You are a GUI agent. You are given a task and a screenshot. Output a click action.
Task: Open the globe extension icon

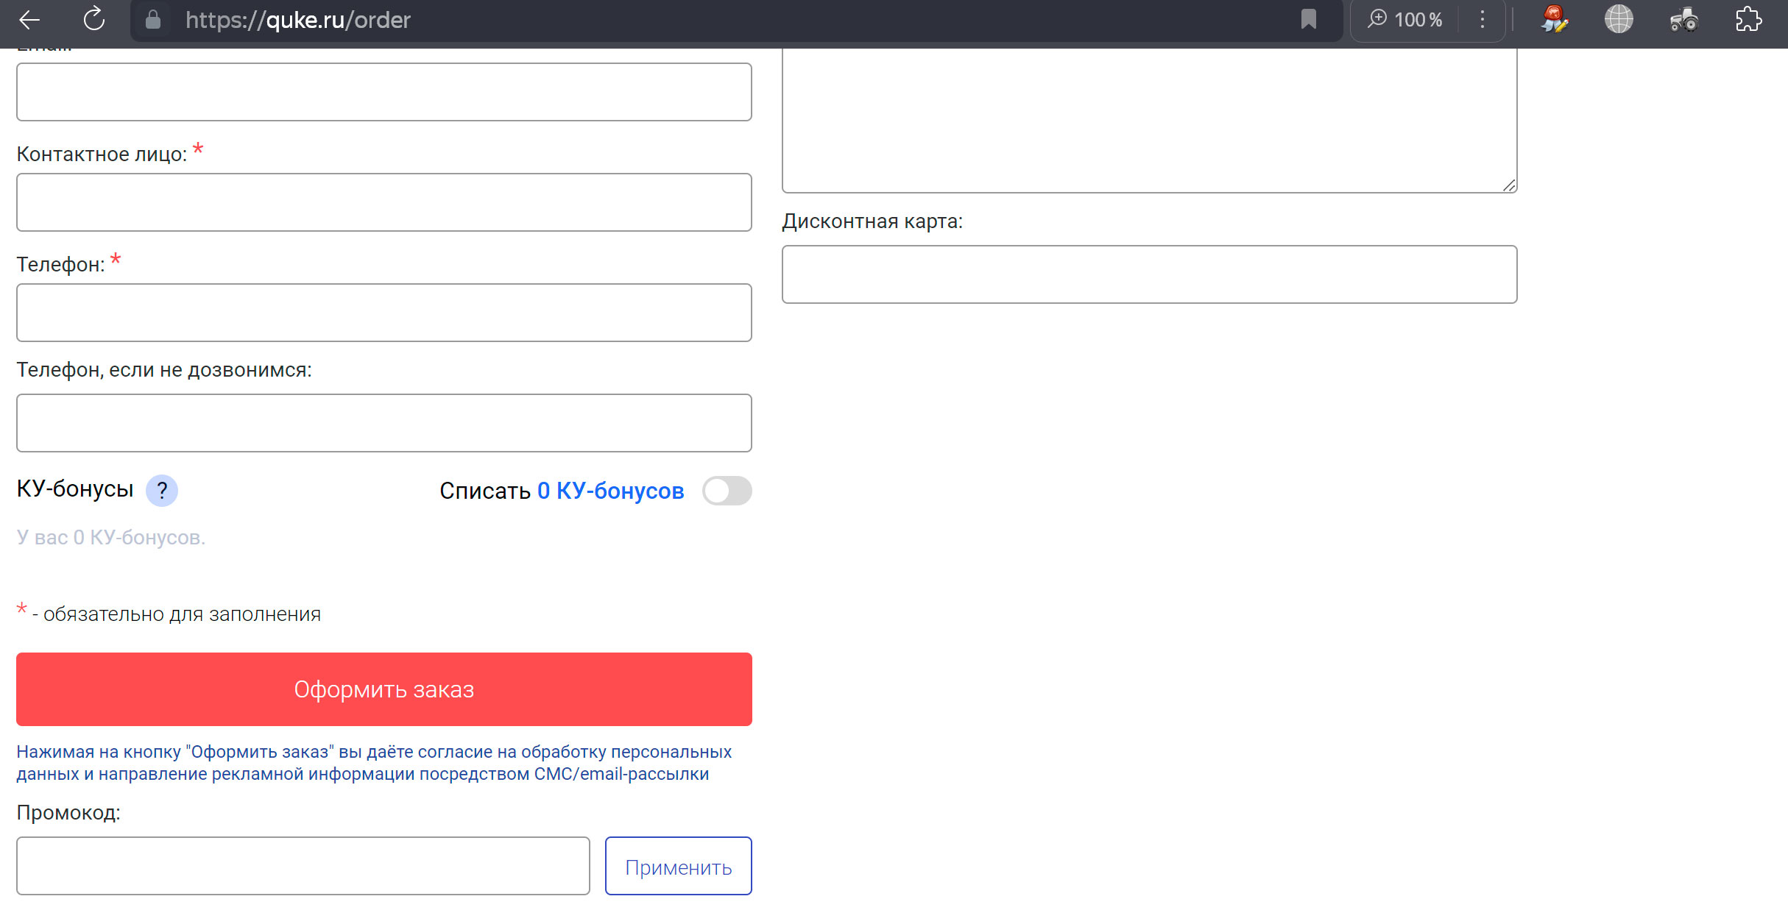pos(1619,19)
